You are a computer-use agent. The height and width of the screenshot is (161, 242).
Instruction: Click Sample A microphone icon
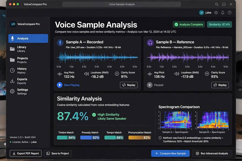click(x=60, y=43)
